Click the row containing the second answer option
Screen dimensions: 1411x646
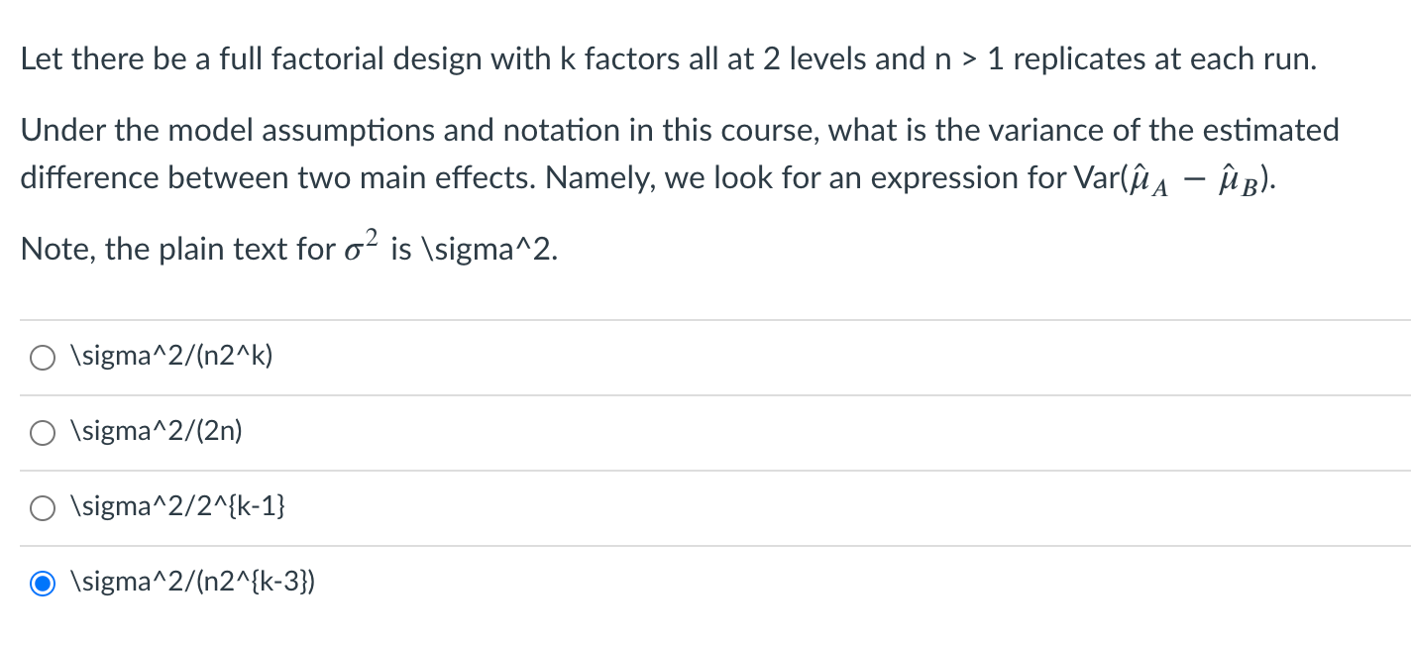click(396, 432)
